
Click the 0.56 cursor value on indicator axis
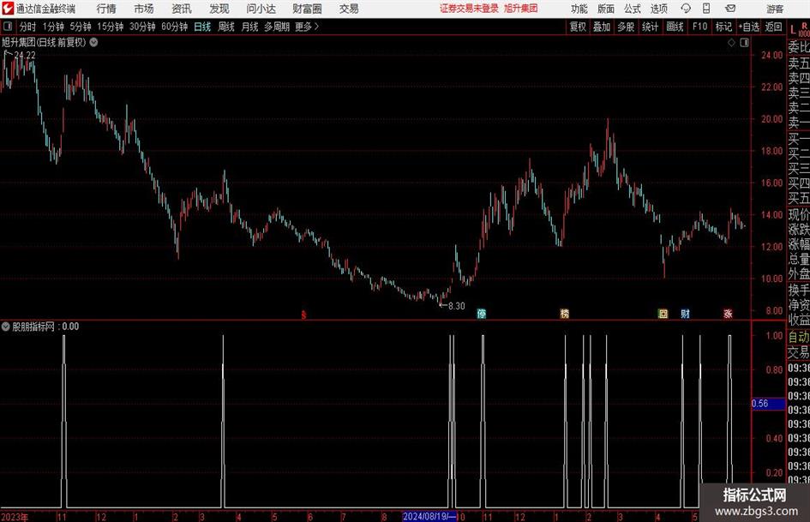769,404
